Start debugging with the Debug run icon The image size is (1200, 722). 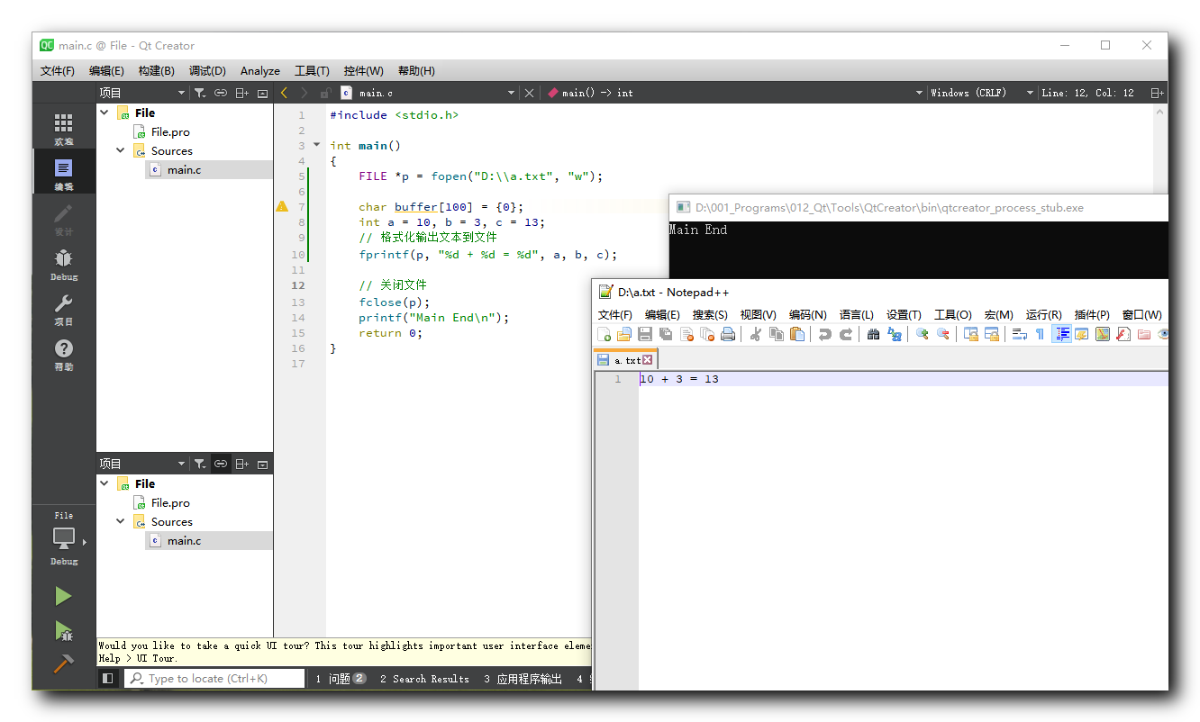(63, 630)
